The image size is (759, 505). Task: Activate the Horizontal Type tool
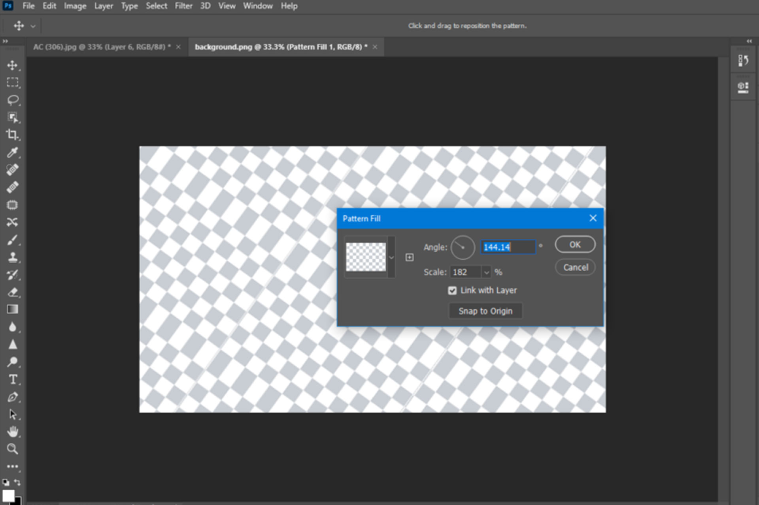point(13,380)
